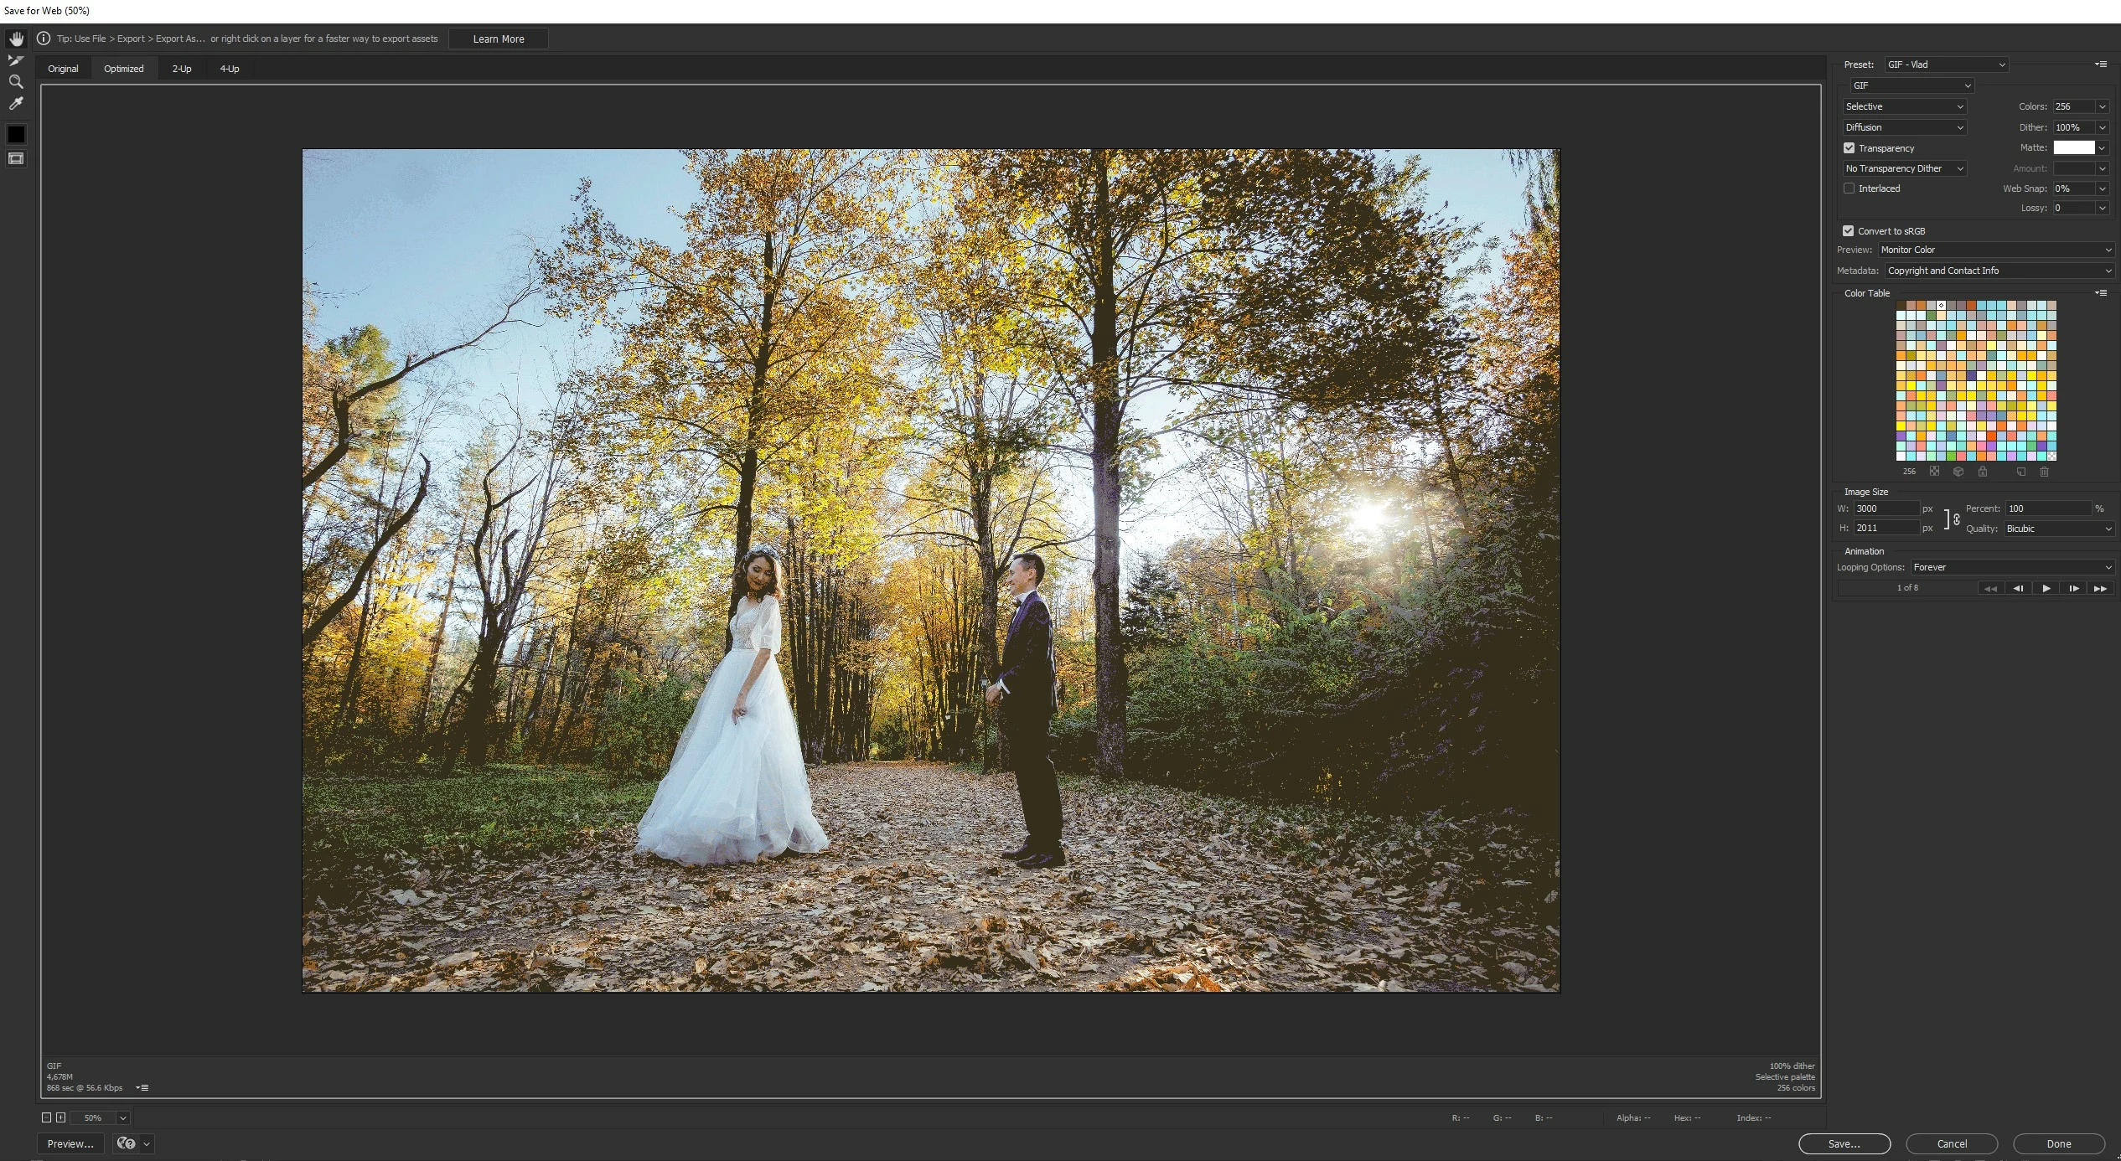Expand the Preset GIF - Vlad dropdown

click(x=1945, y=64)
